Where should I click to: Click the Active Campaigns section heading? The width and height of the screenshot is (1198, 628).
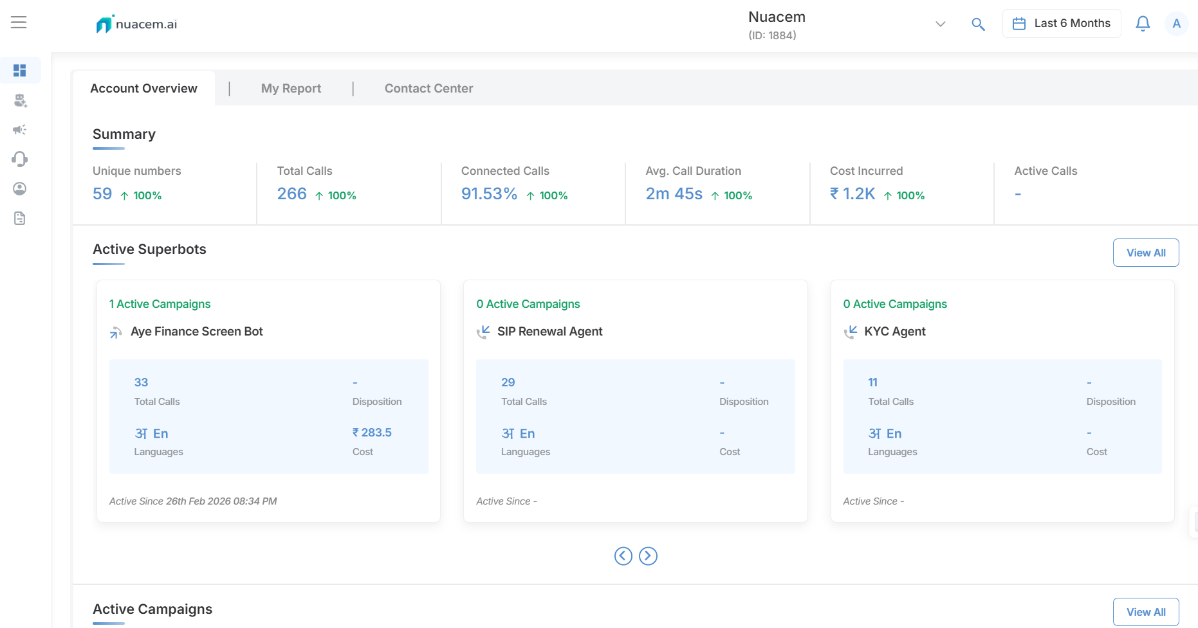pyautogui.click(x=152, y=609)
